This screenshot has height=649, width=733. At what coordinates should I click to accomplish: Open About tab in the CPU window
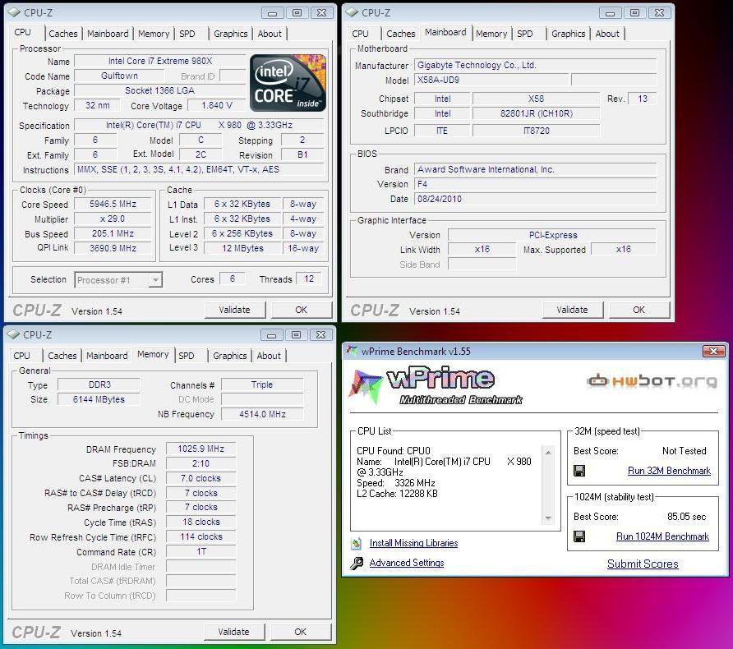(270, 34)
